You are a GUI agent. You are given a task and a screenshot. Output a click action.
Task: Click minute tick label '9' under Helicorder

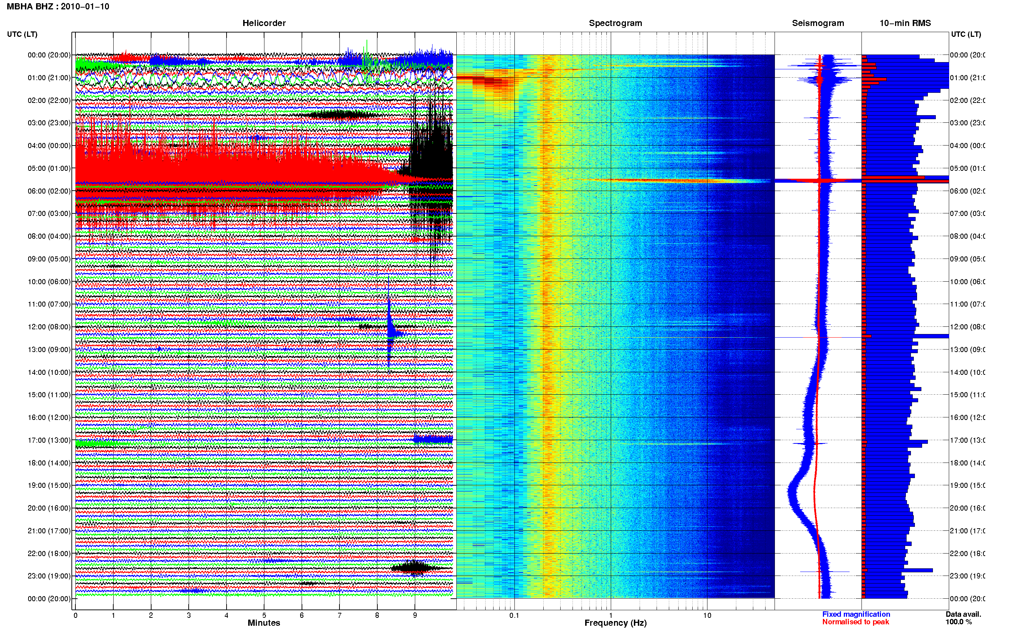(x=415, y=615)
